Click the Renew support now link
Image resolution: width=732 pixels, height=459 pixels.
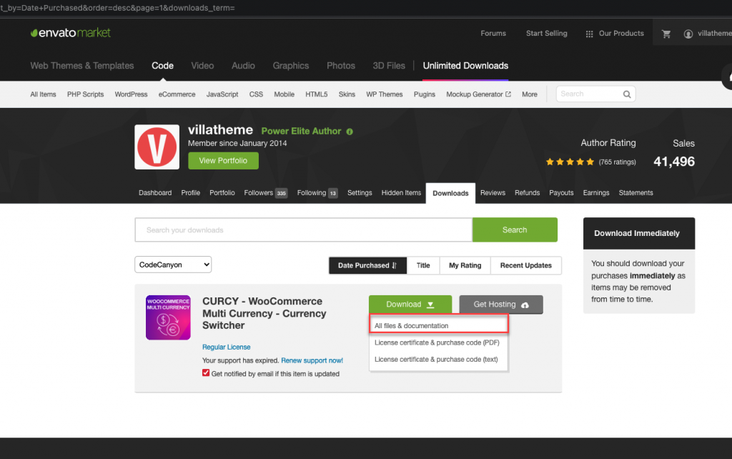tap(312, 360)
